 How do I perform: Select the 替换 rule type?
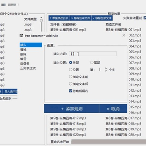click(x=23, y=49)
